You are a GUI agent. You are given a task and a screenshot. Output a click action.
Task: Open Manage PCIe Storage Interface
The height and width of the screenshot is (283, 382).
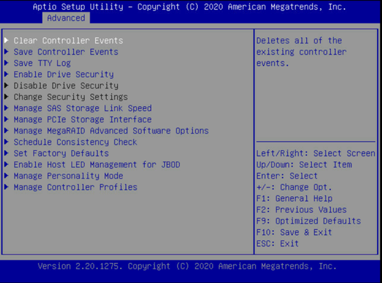pyautogui.click(x=83, y=120)
